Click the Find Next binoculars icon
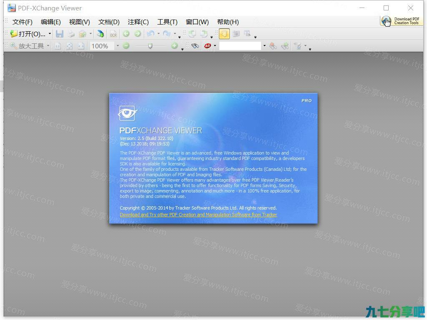Image resolution: width=427 pixels, height=320 pixels. click(284, 46)
